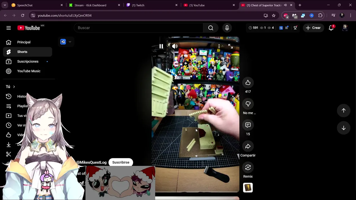The width and height of the screenshot is (356, 200).
Task: Open the Chrome profile avatar
Action: (x=342, y=16)
